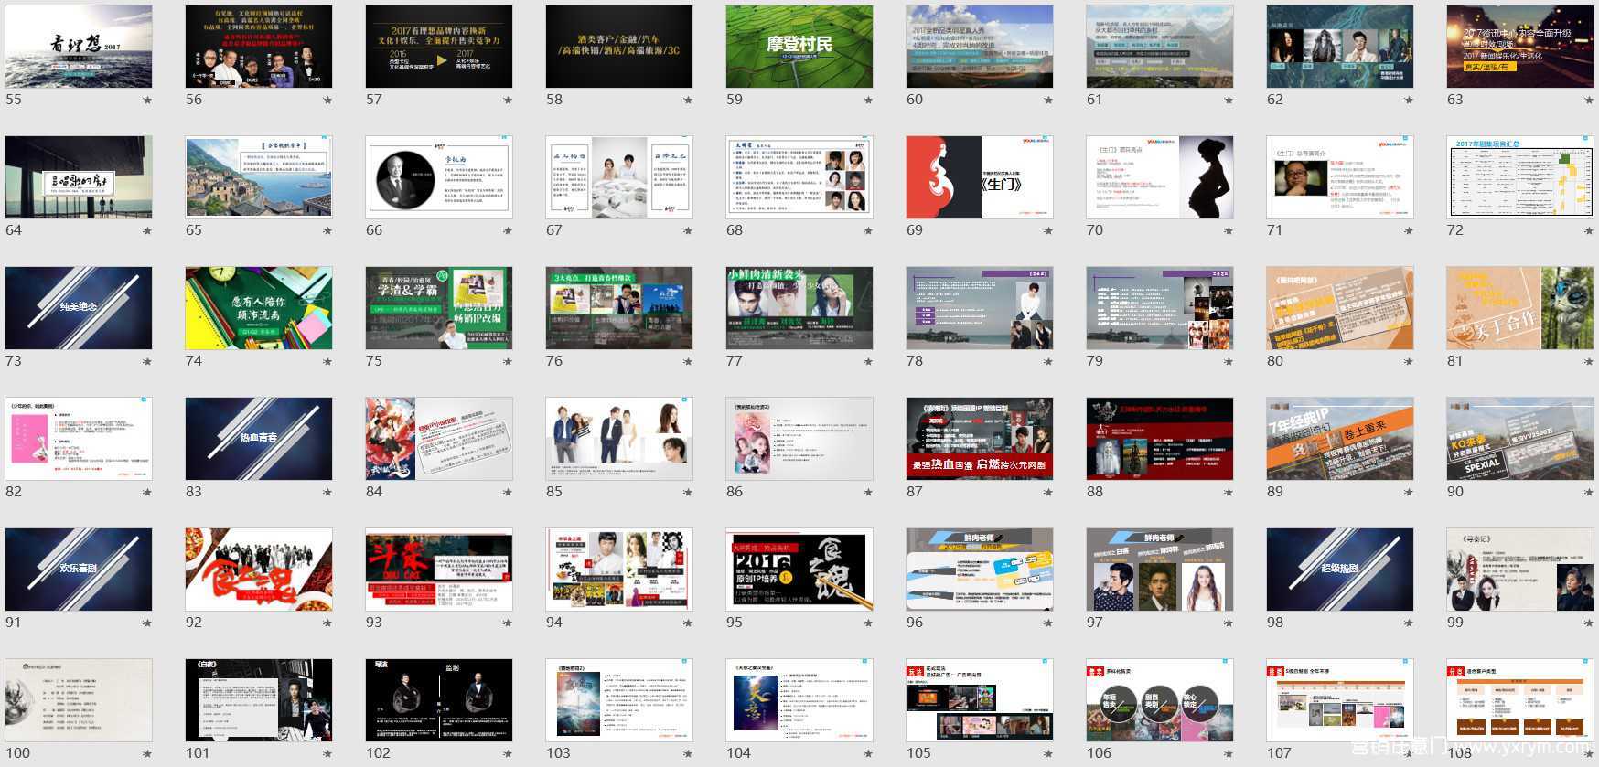Select slide 69 thumbnail titled 《生门》
This screenshot has height=767, width=1599.
[x=980, y=177]
